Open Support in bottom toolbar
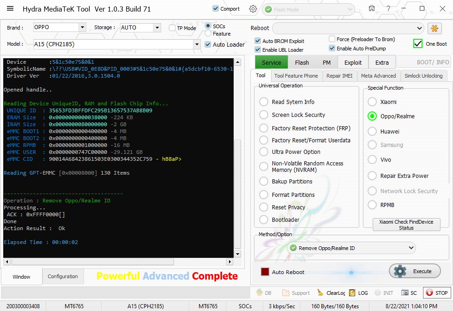Image resolution: width=453 pixels, height=311 pixels. (x=296, y=293)
